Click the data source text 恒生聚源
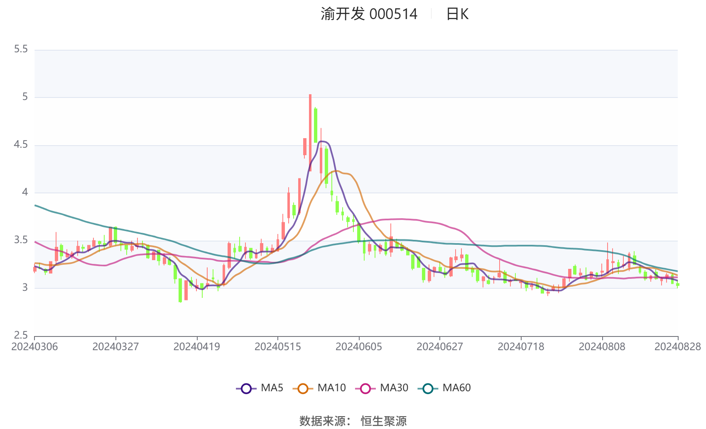706x429 pixels. 384,421
